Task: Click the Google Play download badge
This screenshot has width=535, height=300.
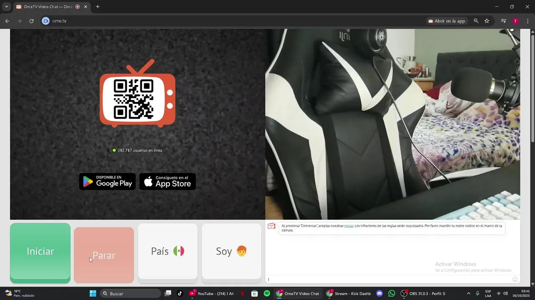Action: 107,182
